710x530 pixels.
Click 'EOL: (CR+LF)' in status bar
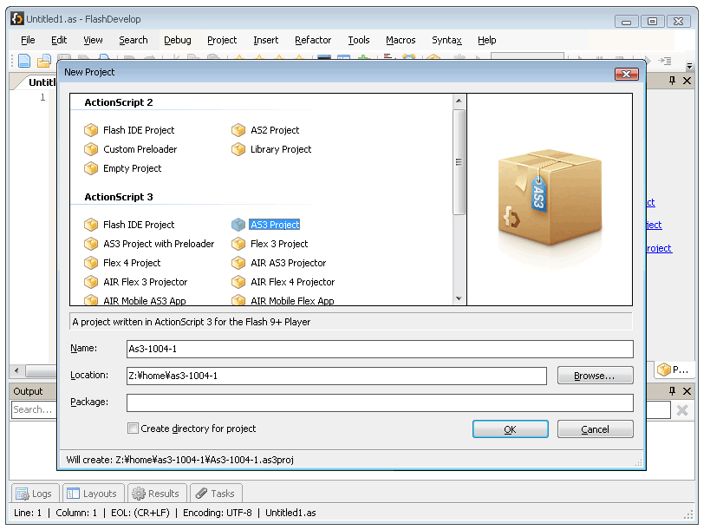pos(140,513)
